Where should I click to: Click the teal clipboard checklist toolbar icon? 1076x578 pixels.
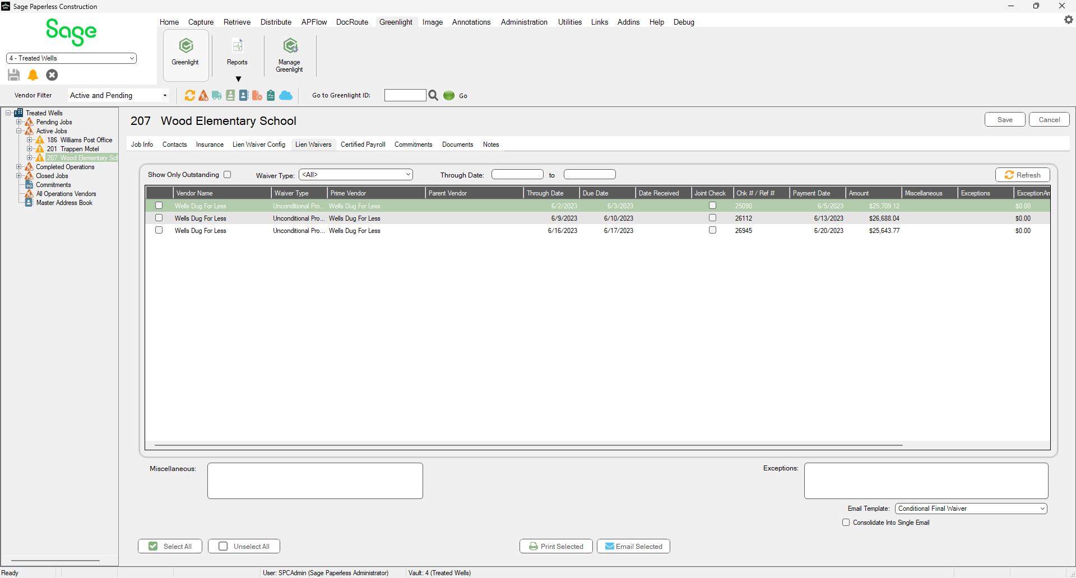click(x=271, y=96)
